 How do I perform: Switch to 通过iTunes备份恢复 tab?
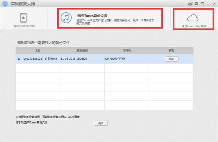pos(110,18)
